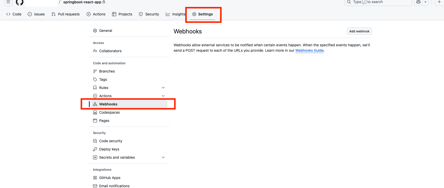The width and height of the screenshot is (444, 188).
Task: Click the Add webhook button
Action: [359, 31]
